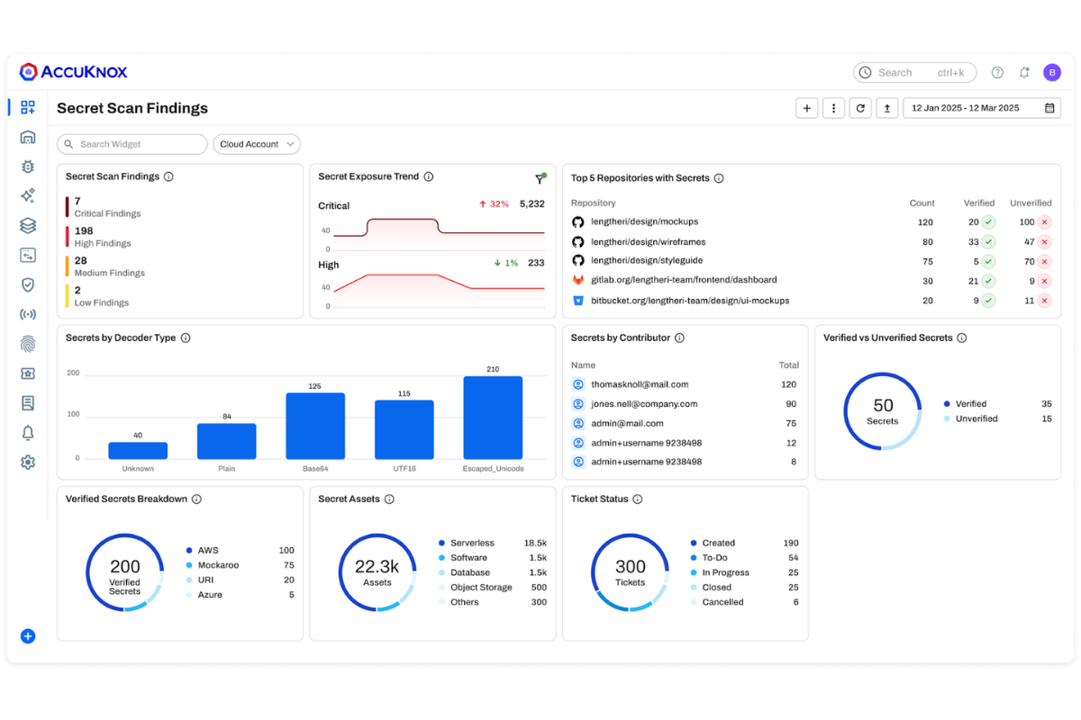Select the layers inventory icon in sidebar
This screenshot has width=1081, height=720.
(27, 225)
